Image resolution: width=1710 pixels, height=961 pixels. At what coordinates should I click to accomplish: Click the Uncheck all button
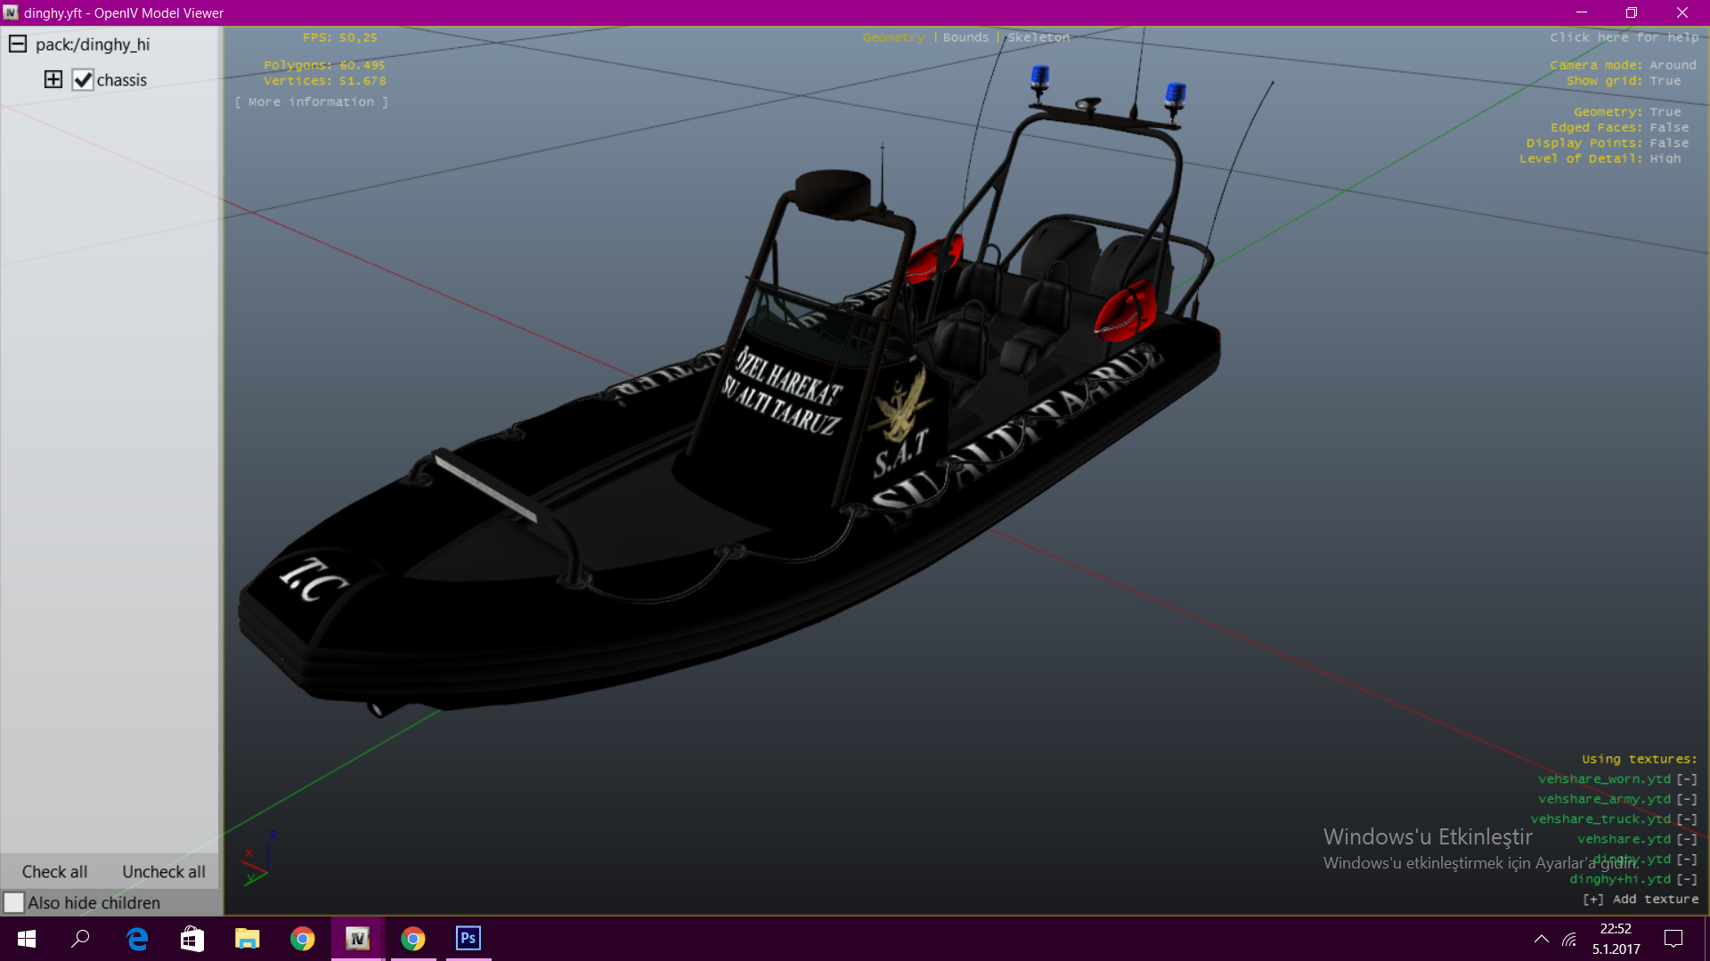[x=164, y=872]
